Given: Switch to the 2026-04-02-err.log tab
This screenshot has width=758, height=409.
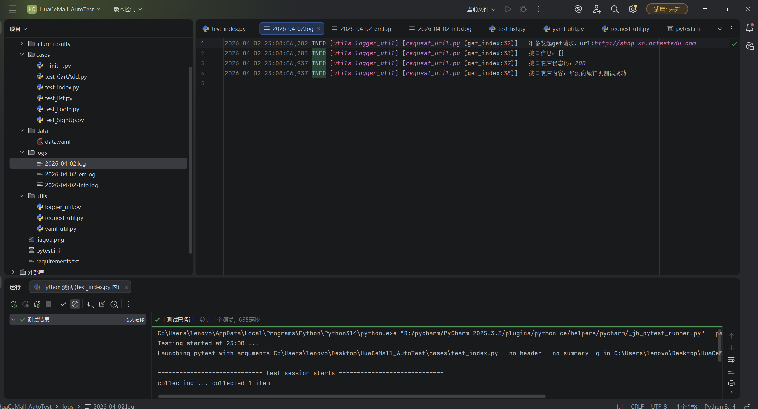Looking at the screenshot, I should pos(366,29).
